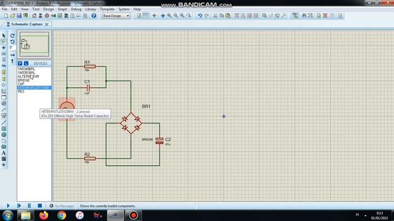Open Chrome from the taskbar

62,215
